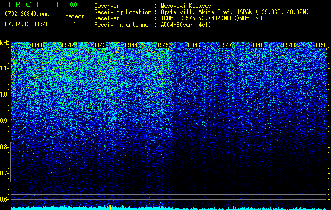Click the 0945 time marker
Viewport: 331px width, 210px height.
[163, 45]
